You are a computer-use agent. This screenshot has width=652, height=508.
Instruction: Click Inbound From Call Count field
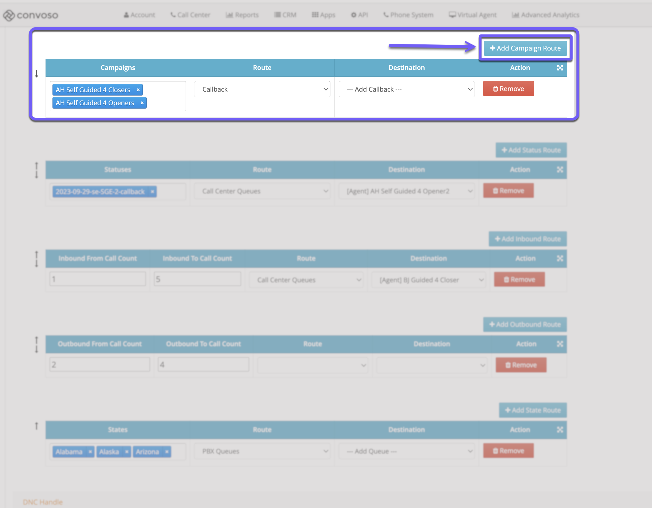(98, 279)
